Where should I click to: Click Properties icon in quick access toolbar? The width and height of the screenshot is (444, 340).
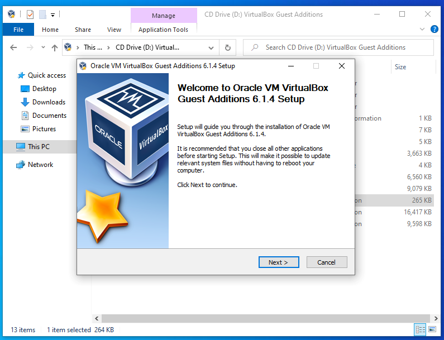coord(30,14)
